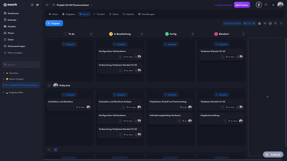This screenshot has width=287, height=161.
Task: Start presentation mode icon
Action: (x=270, y=23)
